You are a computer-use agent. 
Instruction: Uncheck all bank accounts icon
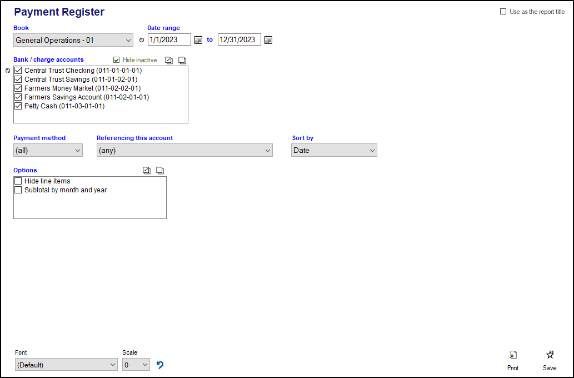click(x=182, y=60)
